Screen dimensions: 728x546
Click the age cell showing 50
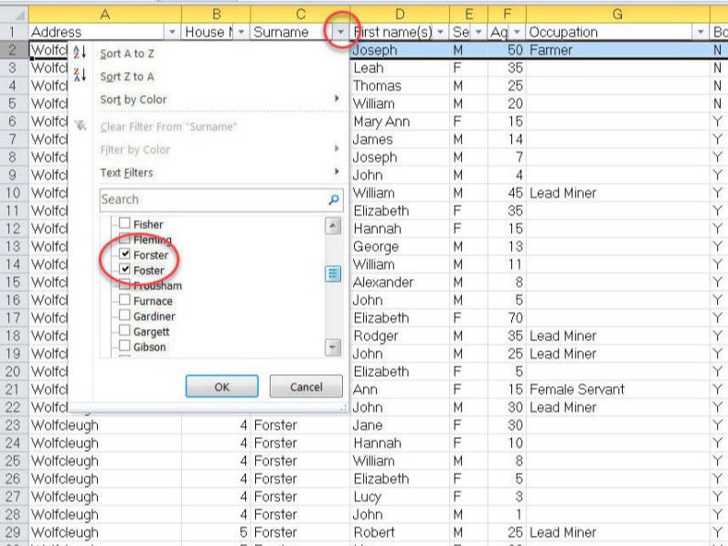click(x=507, y=50)
